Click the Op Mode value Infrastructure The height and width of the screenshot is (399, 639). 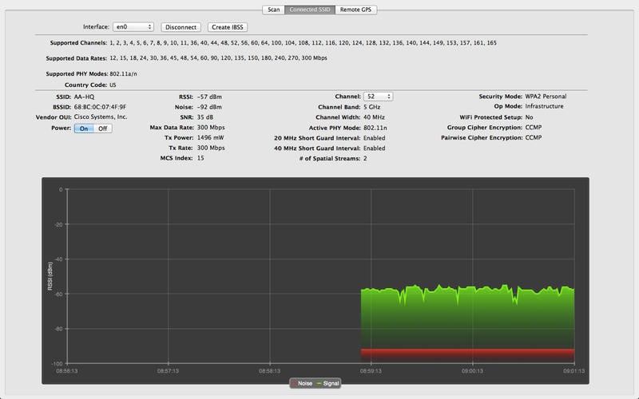544,106
